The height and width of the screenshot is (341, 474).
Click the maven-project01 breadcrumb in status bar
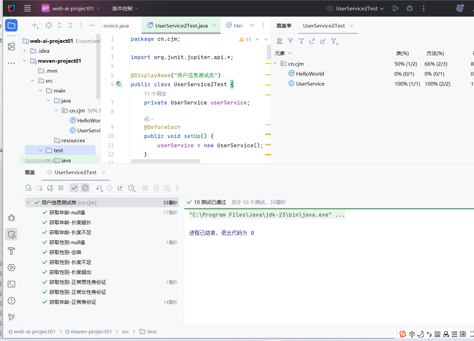coord(91,332)
